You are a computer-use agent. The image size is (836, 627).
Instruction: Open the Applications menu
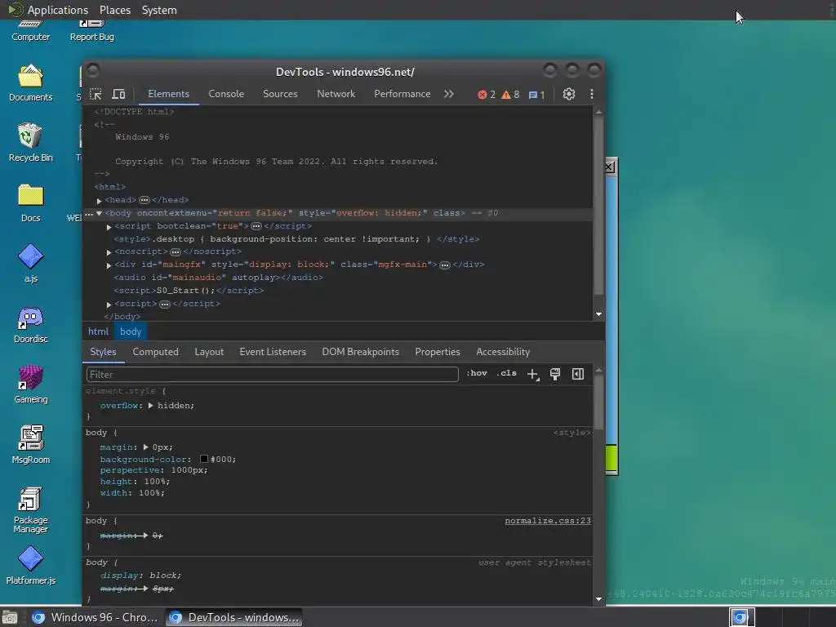[58, 10]
